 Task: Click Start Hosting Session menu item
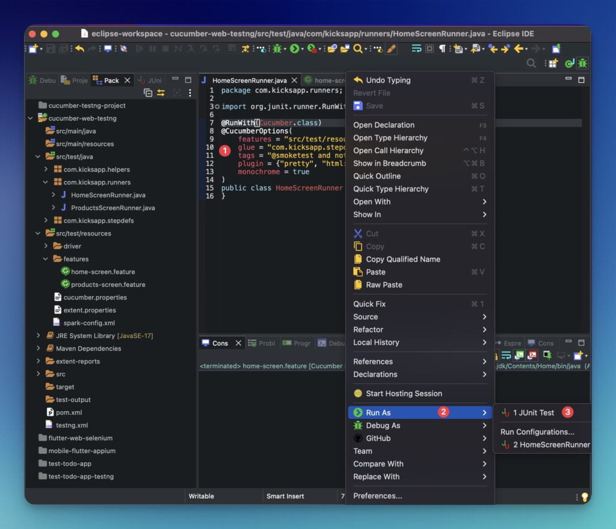point(419,394)
